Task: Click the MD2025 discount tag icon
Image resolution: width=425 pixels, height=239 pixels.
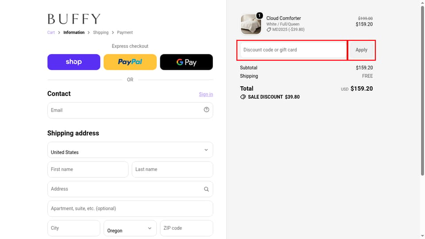Action: pos(269,30)
